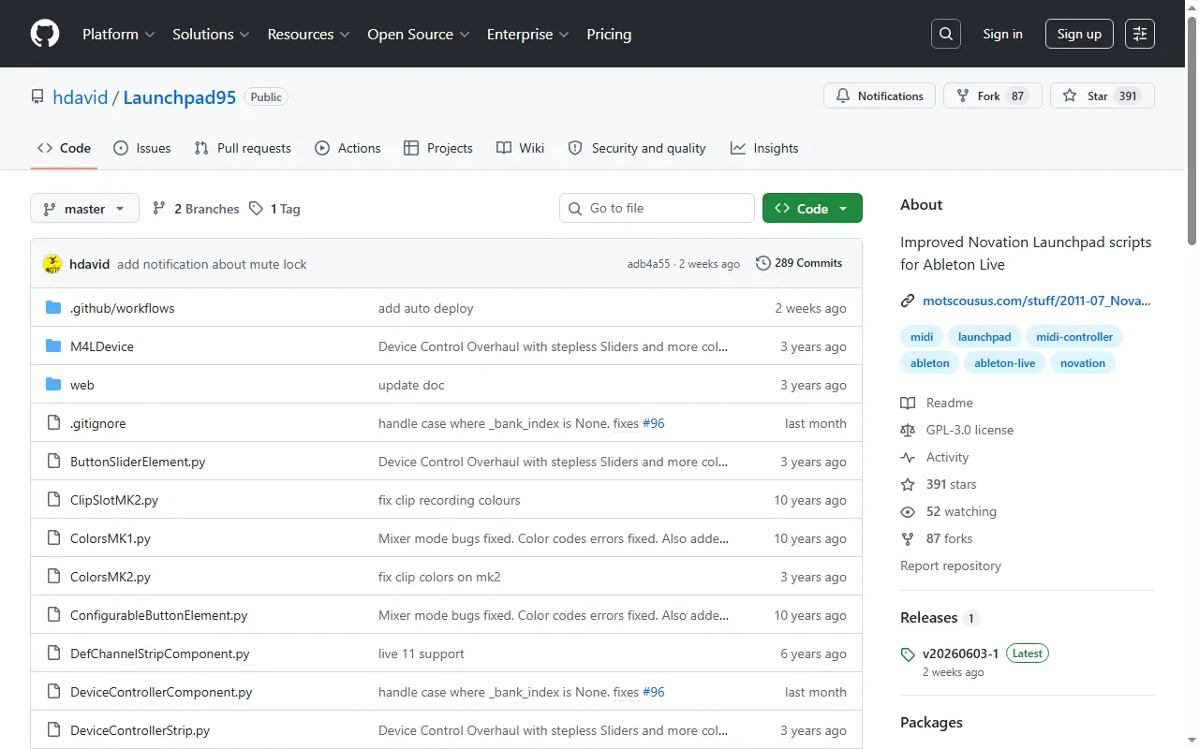Screen dimensions: 1199x749
Task: Open the hdavid owner link in the repository title
Action: [81, 97]
